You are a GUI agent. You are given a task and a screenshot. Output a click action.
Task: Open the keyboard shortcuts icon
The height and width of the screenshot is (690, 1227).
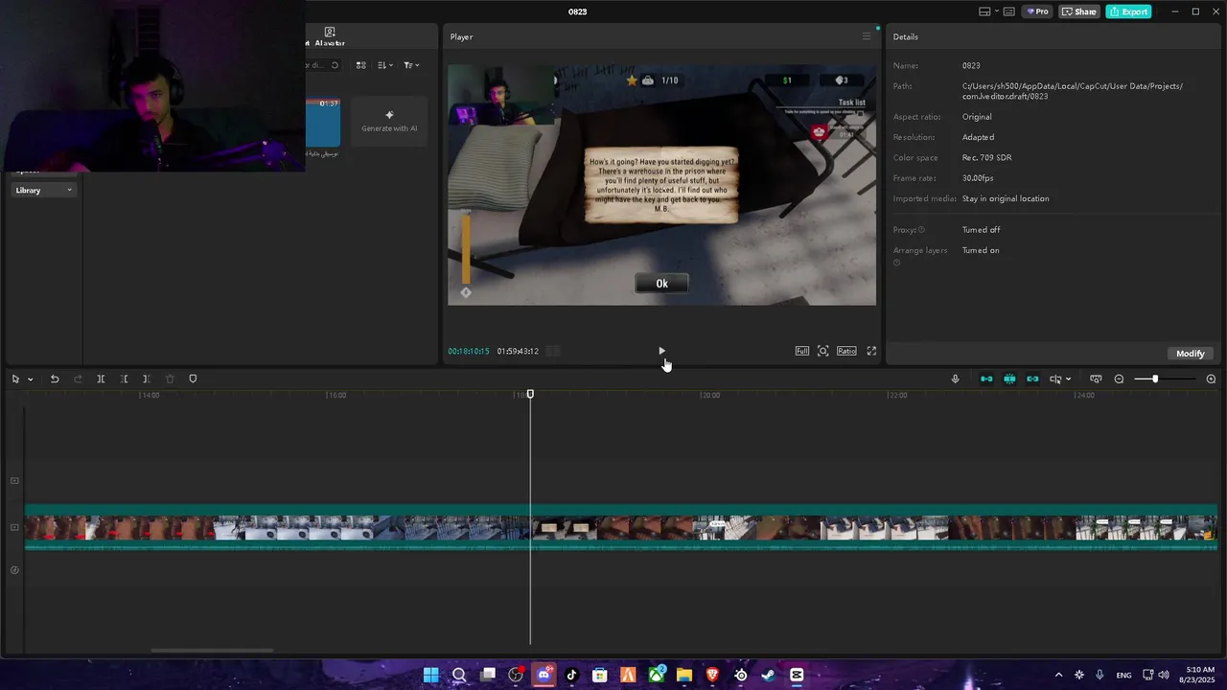click(1009, 11)
